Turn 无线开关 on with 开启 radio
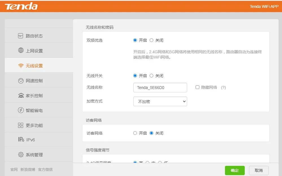The height and width of the screenshot is (176, 282). coord(135,76)
